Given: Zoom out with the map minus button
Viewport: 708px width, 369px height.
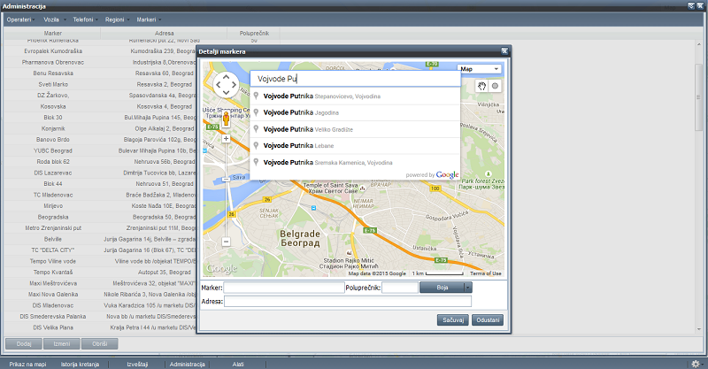Looking at the screenshot, I should click(227, 242).
